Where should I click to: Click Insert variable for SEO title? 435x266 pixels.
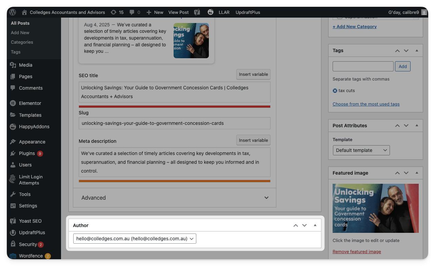tap(253, 74)
